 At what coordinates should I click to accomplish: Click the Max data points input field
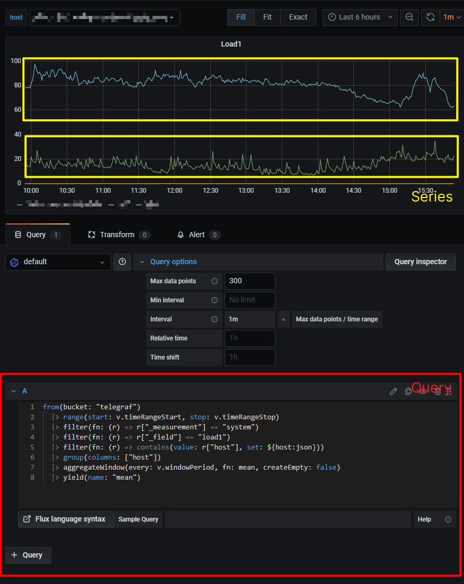tap(249, 281)
